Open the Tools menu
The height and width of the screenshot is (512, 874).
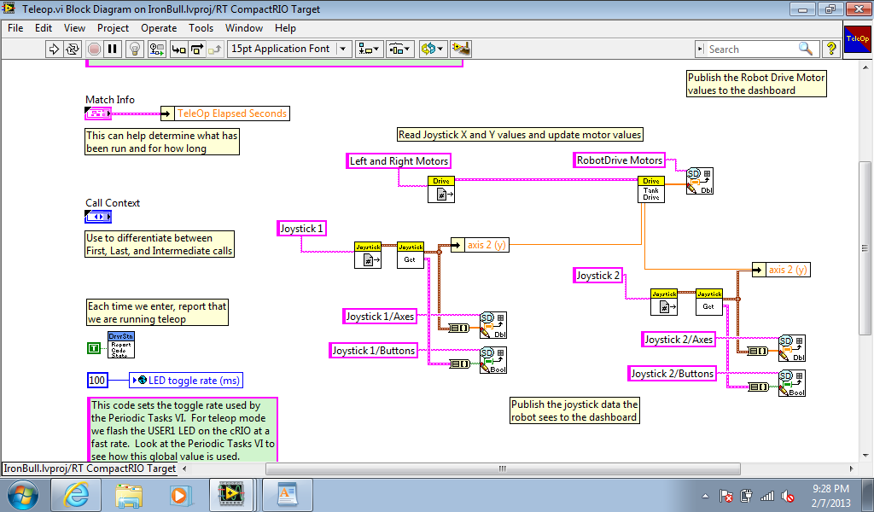201,28
